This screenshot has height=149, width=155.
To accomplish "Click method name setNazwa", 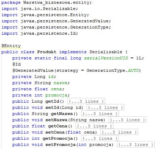I will (56, 120).
